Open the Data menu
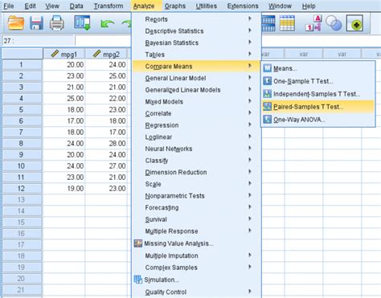This screenshot has width=381, height=298. 76,6
